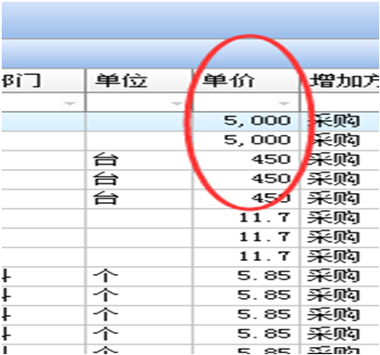Select the second 5,000 price cell
The width and height of the screenshot is (380, 355).
click(247, 141)
